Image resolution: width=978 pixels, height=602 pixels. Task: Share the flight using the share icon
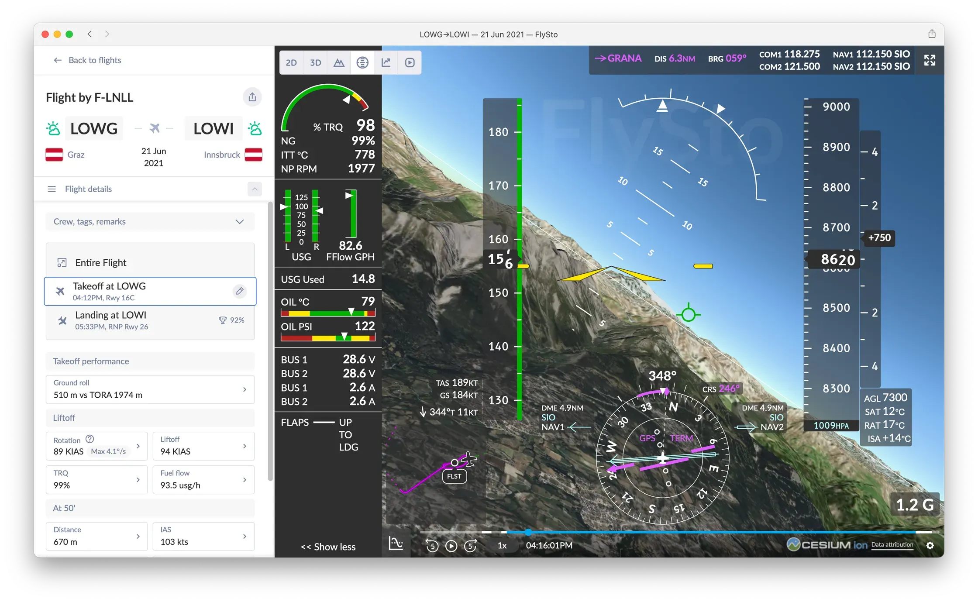coord(252,97)
